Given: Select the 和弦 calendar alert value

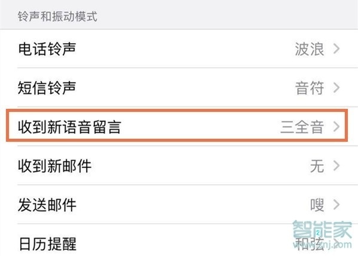Looking at the screenshot, I should click(x=310, y=243).
